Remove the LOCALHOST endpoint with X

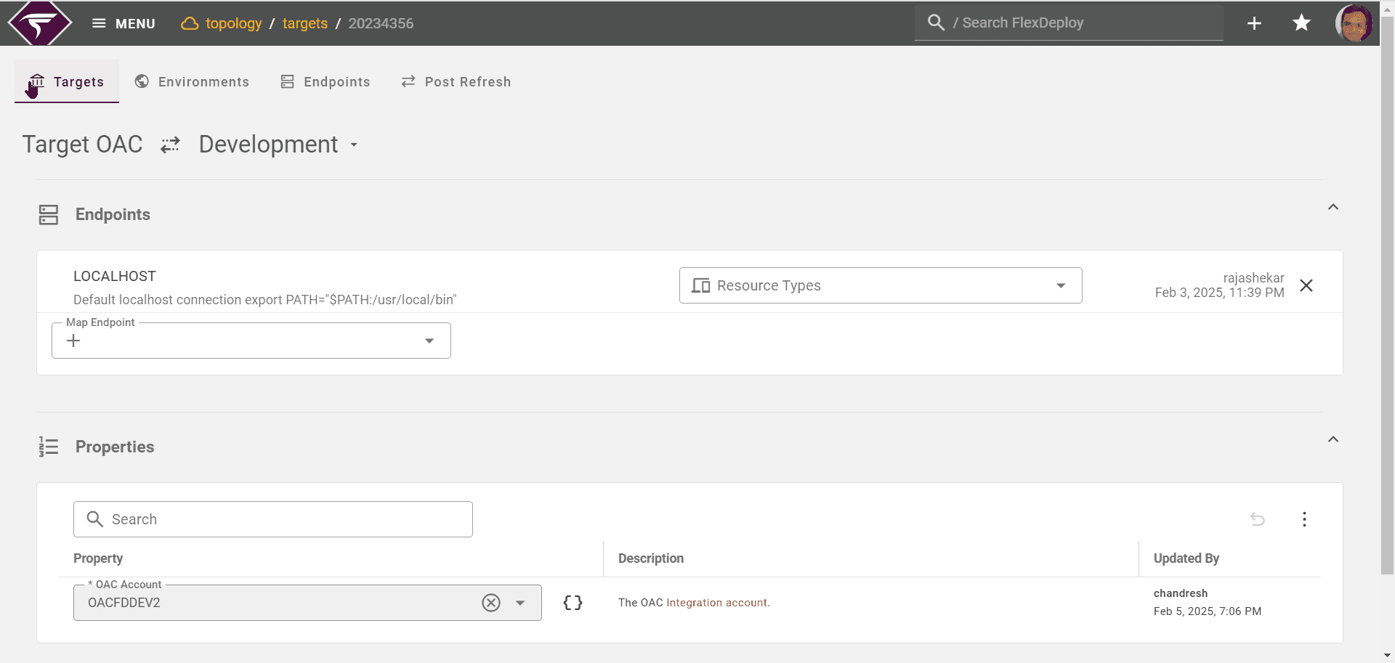pos(1306,285)
